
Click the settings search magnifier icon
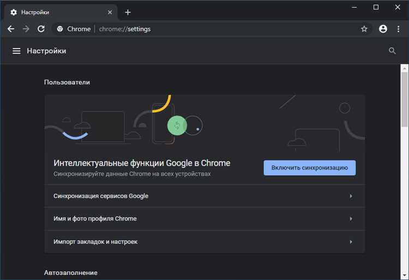coord(392,51)
